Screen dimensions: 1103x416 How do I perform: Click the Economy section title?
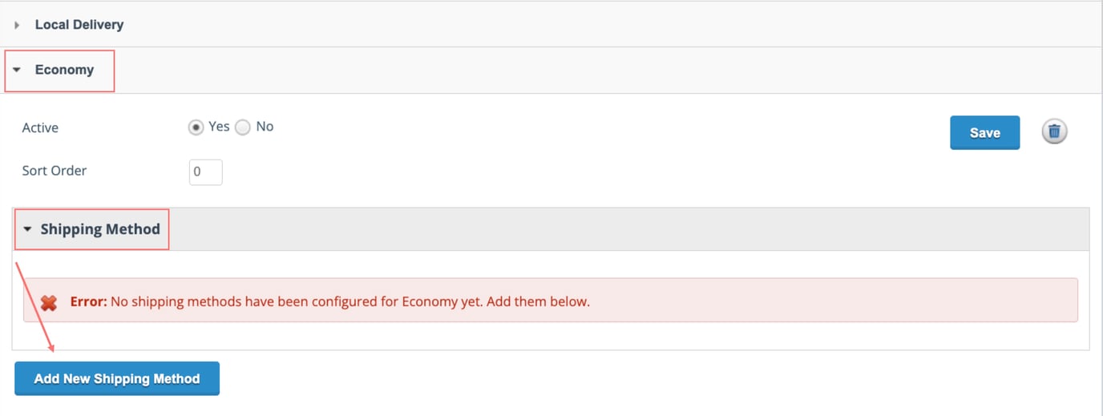64,70
